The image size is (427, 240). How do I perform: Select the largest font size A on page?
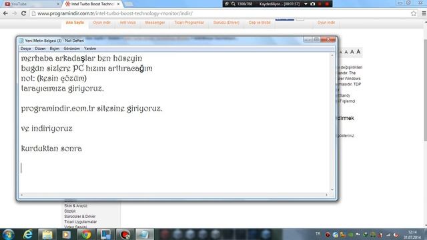pos(358,52)
